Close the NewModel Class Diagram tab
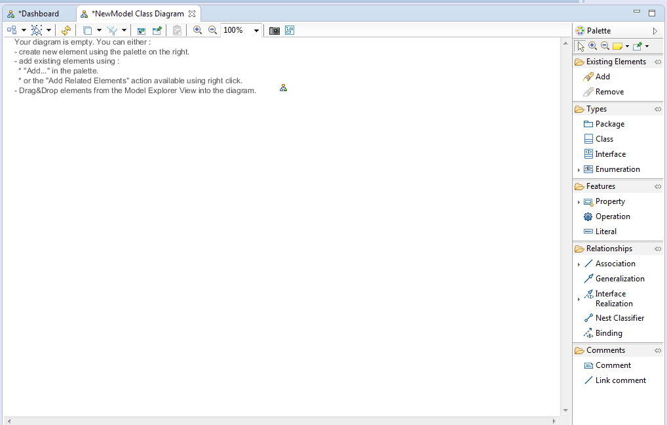 (192, 14)
